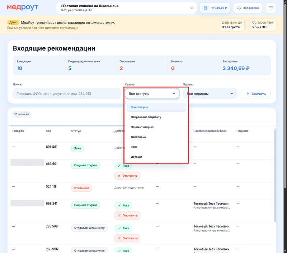287x253 pixels.
Task: Click the table's vertical scrollbar
Action: click(x=275, y=176)
